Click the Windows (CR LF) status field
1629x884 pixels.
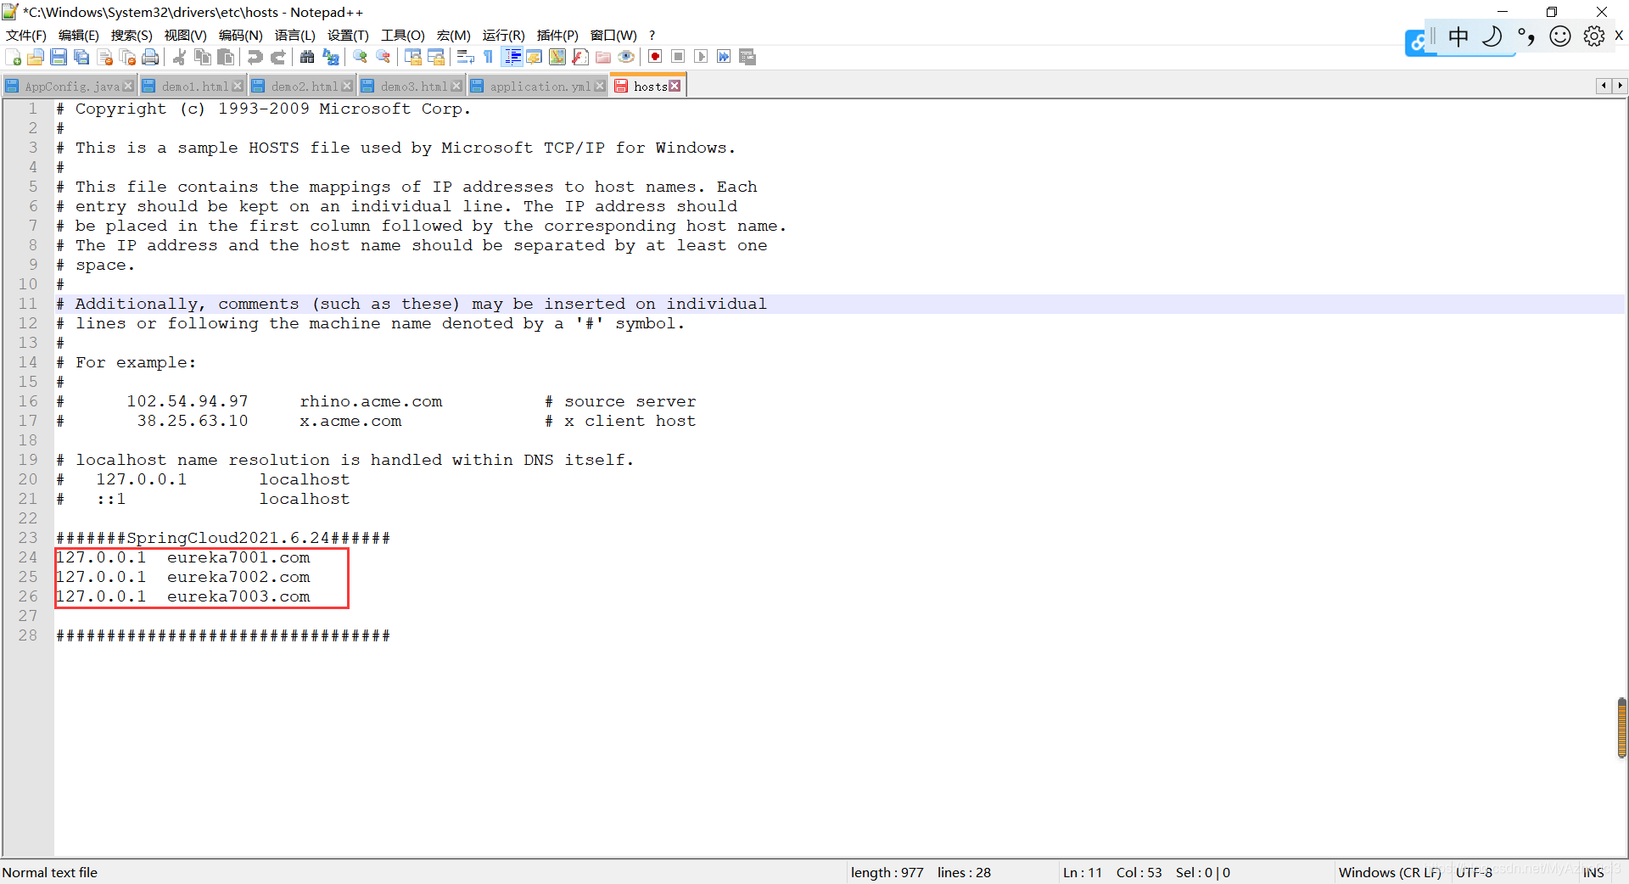[x=1390, y=872]
